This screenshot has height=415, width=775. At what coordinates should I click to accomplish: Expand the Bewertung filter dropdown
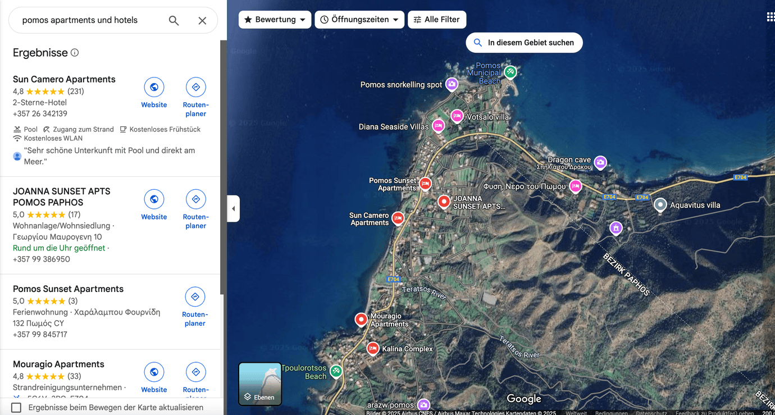coord(275,20)
